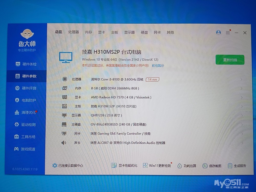This screenshot has height=192, width=256.
Task: Switch to the 显卡 tab
Action: pyautogui.click(x=101, y=33)
